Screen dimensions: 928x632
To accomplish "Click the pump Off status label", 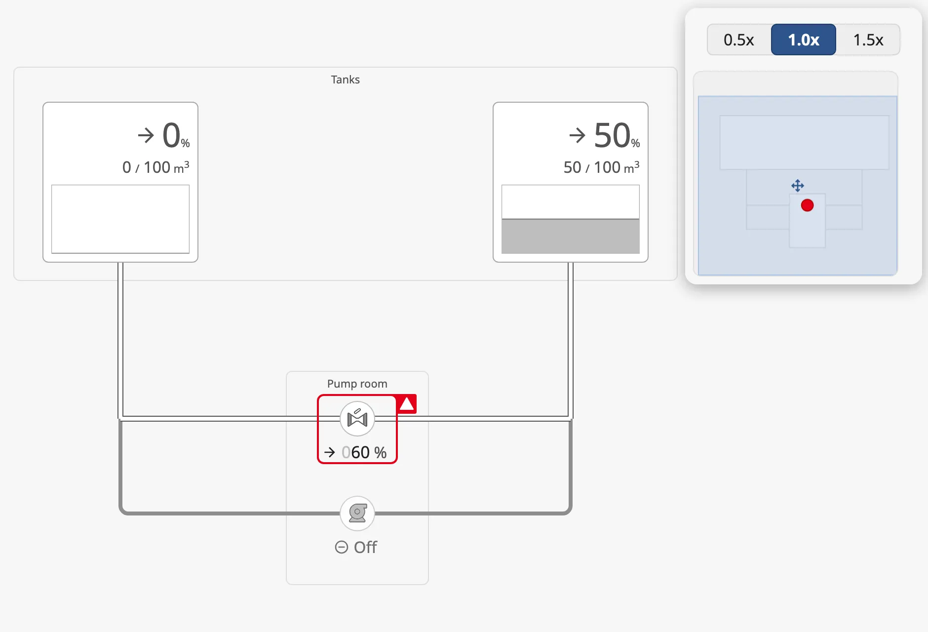I will coord(365,547).
